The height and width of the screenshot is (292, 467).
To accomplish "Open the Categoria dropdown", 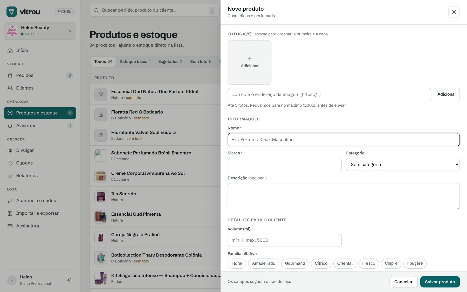I will (403, 165).
